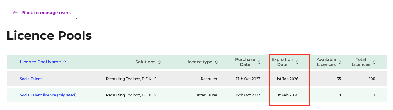Click the Licence Pools page heading
Image resolution: width=393 pixels, height=110 pixels.
(49, 36)
